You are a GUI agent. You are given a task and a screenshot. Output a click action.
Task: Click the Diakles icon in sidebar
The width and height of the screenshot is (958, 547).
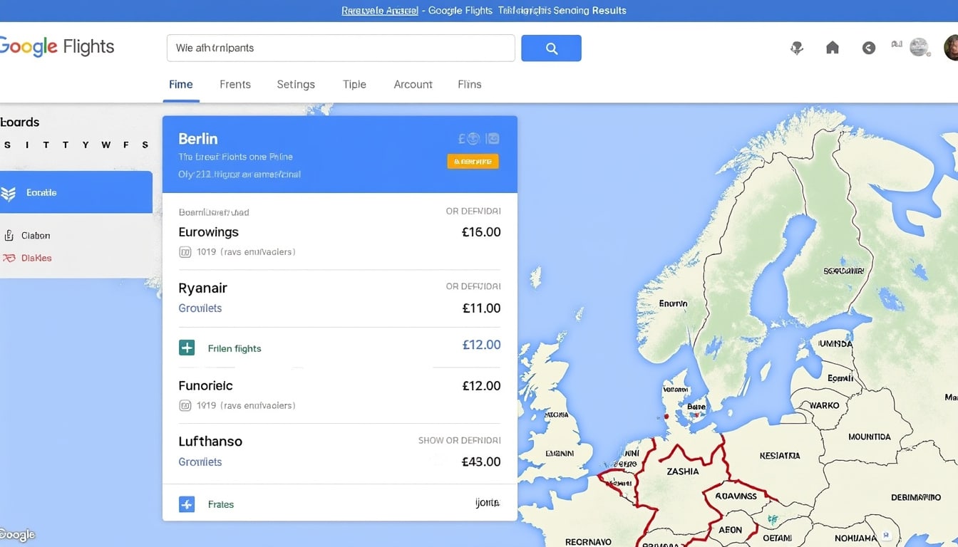pos(9,258)
